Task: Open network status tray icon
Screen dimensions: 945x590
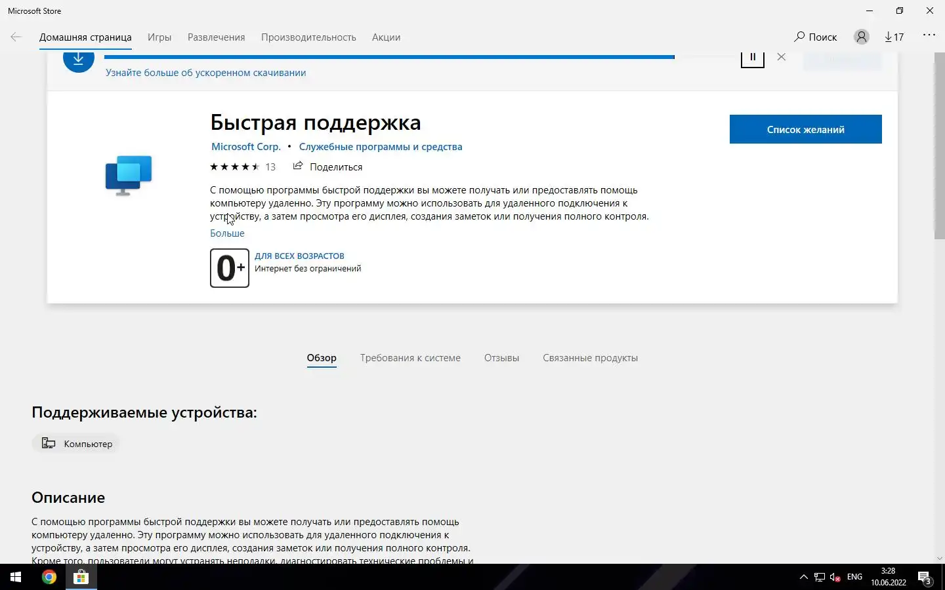Action: click(820, 577)
